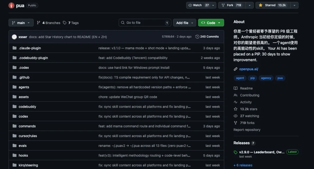Expand the green Code dropdown
This screenshot has height=169, width=314.
coord(211,23)
